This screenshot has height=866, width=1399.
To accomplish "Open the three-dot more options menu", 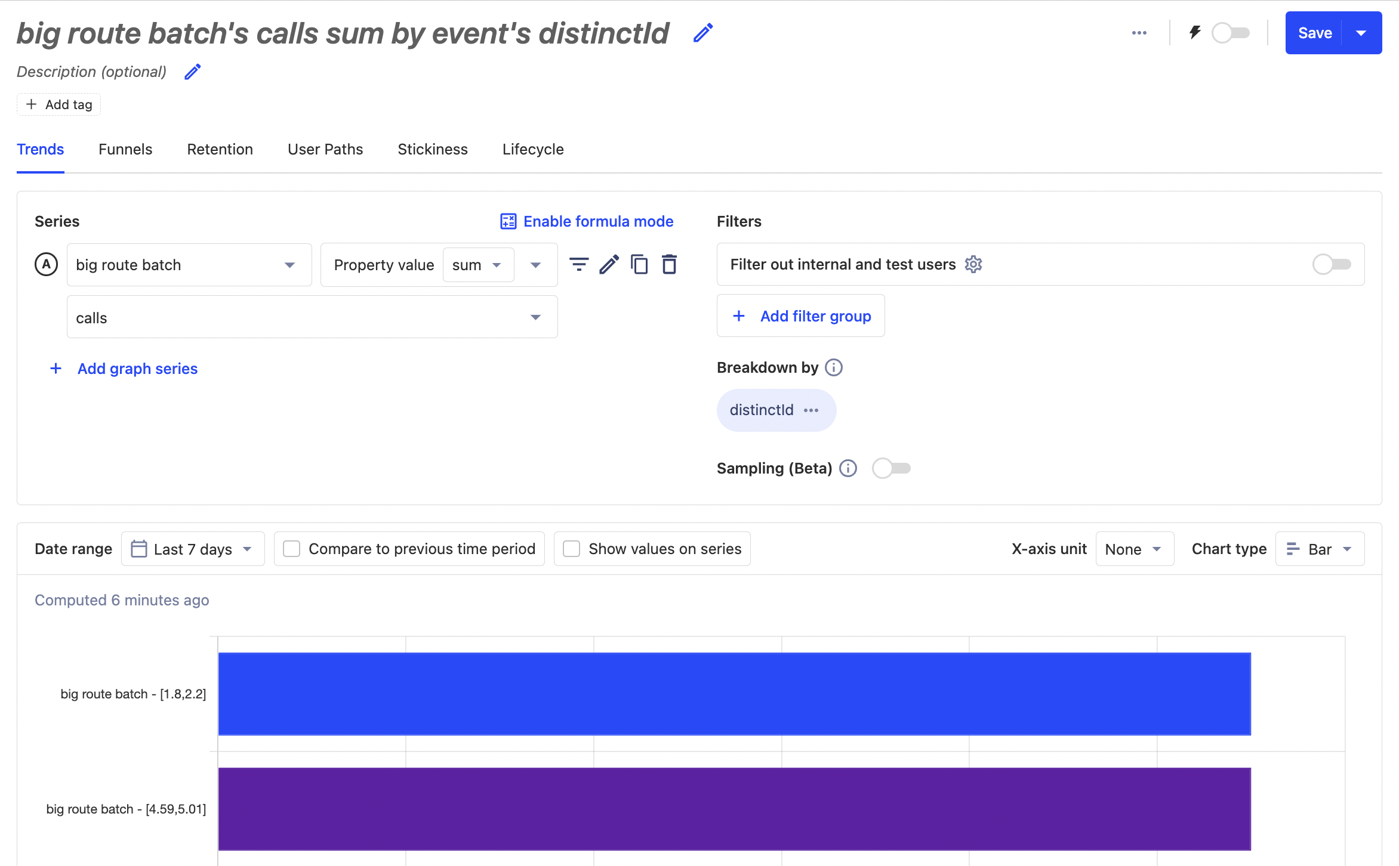I will pyautogui.click(x=1139, y=33).
